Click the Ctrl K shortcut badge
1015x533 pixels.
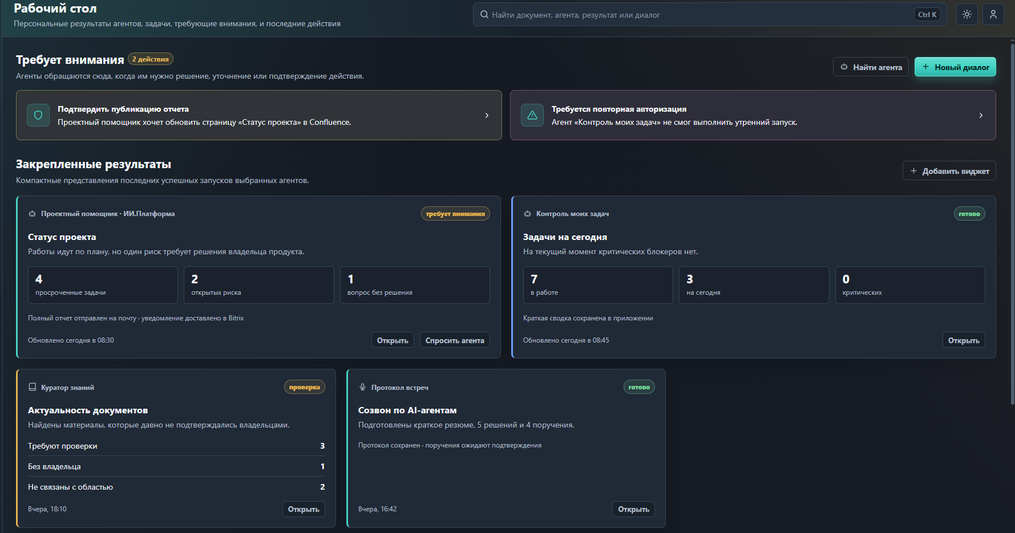927,15
